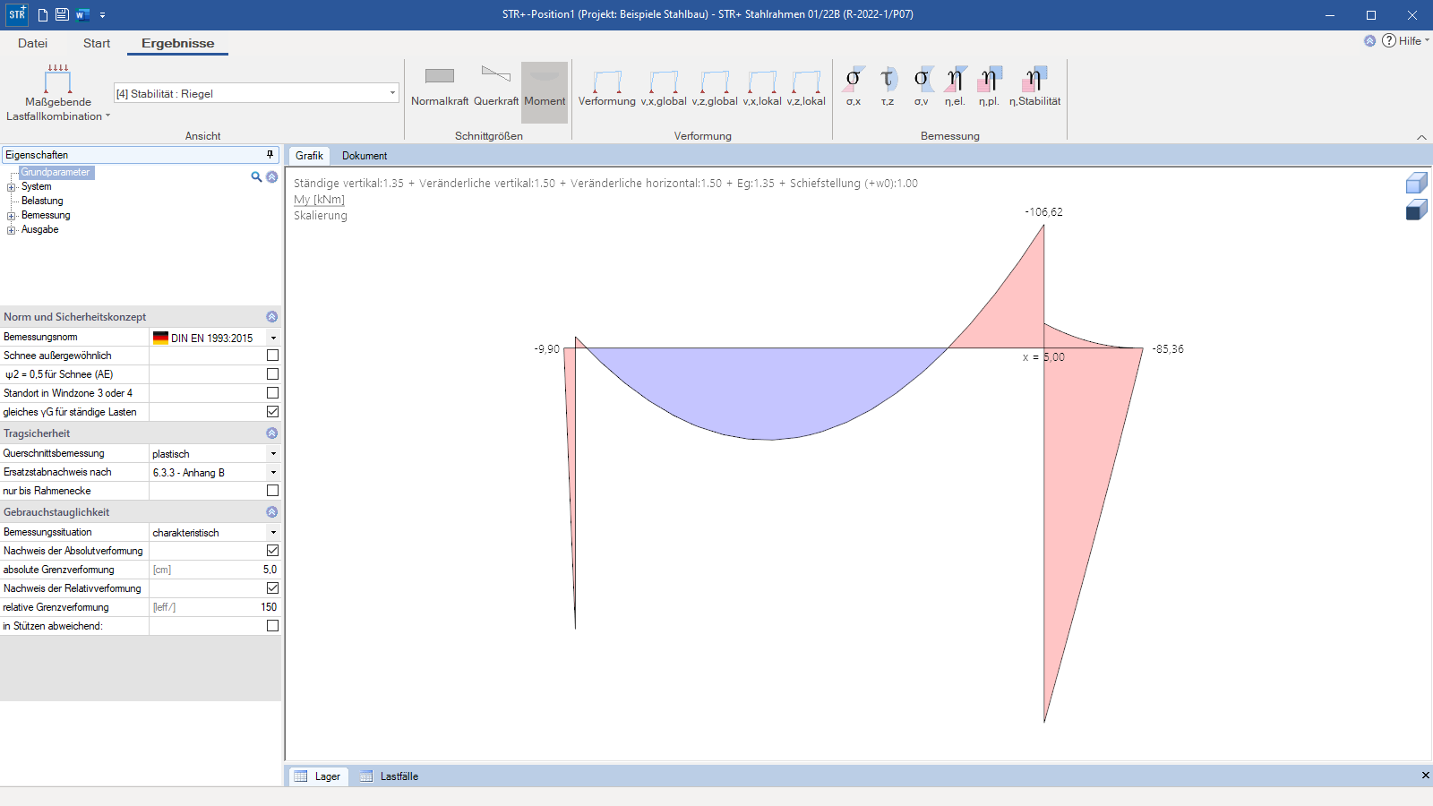Image resolution: width=1433 pixels, height=806 pixels.
Task: Open Bemessungsnorm DIN EN 1993:2015 dropdown
Action: [273, 338]
